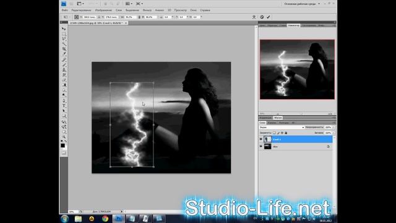Screen dimensions: 396x223
Task: Select the History Brush tool
Action: (64, 75)
